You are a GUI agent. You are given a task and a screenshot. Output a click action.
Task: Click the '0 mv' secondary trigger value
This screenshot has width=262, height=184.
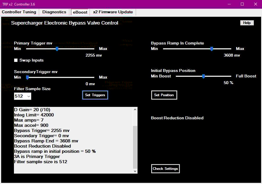pyautogui.click(x=90, y=84)
